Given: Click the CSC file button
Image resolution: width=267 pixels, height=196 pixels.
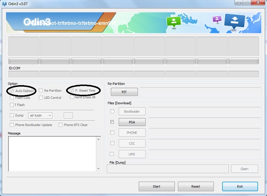Looking at the screenshot, I should tap(132, 143).
